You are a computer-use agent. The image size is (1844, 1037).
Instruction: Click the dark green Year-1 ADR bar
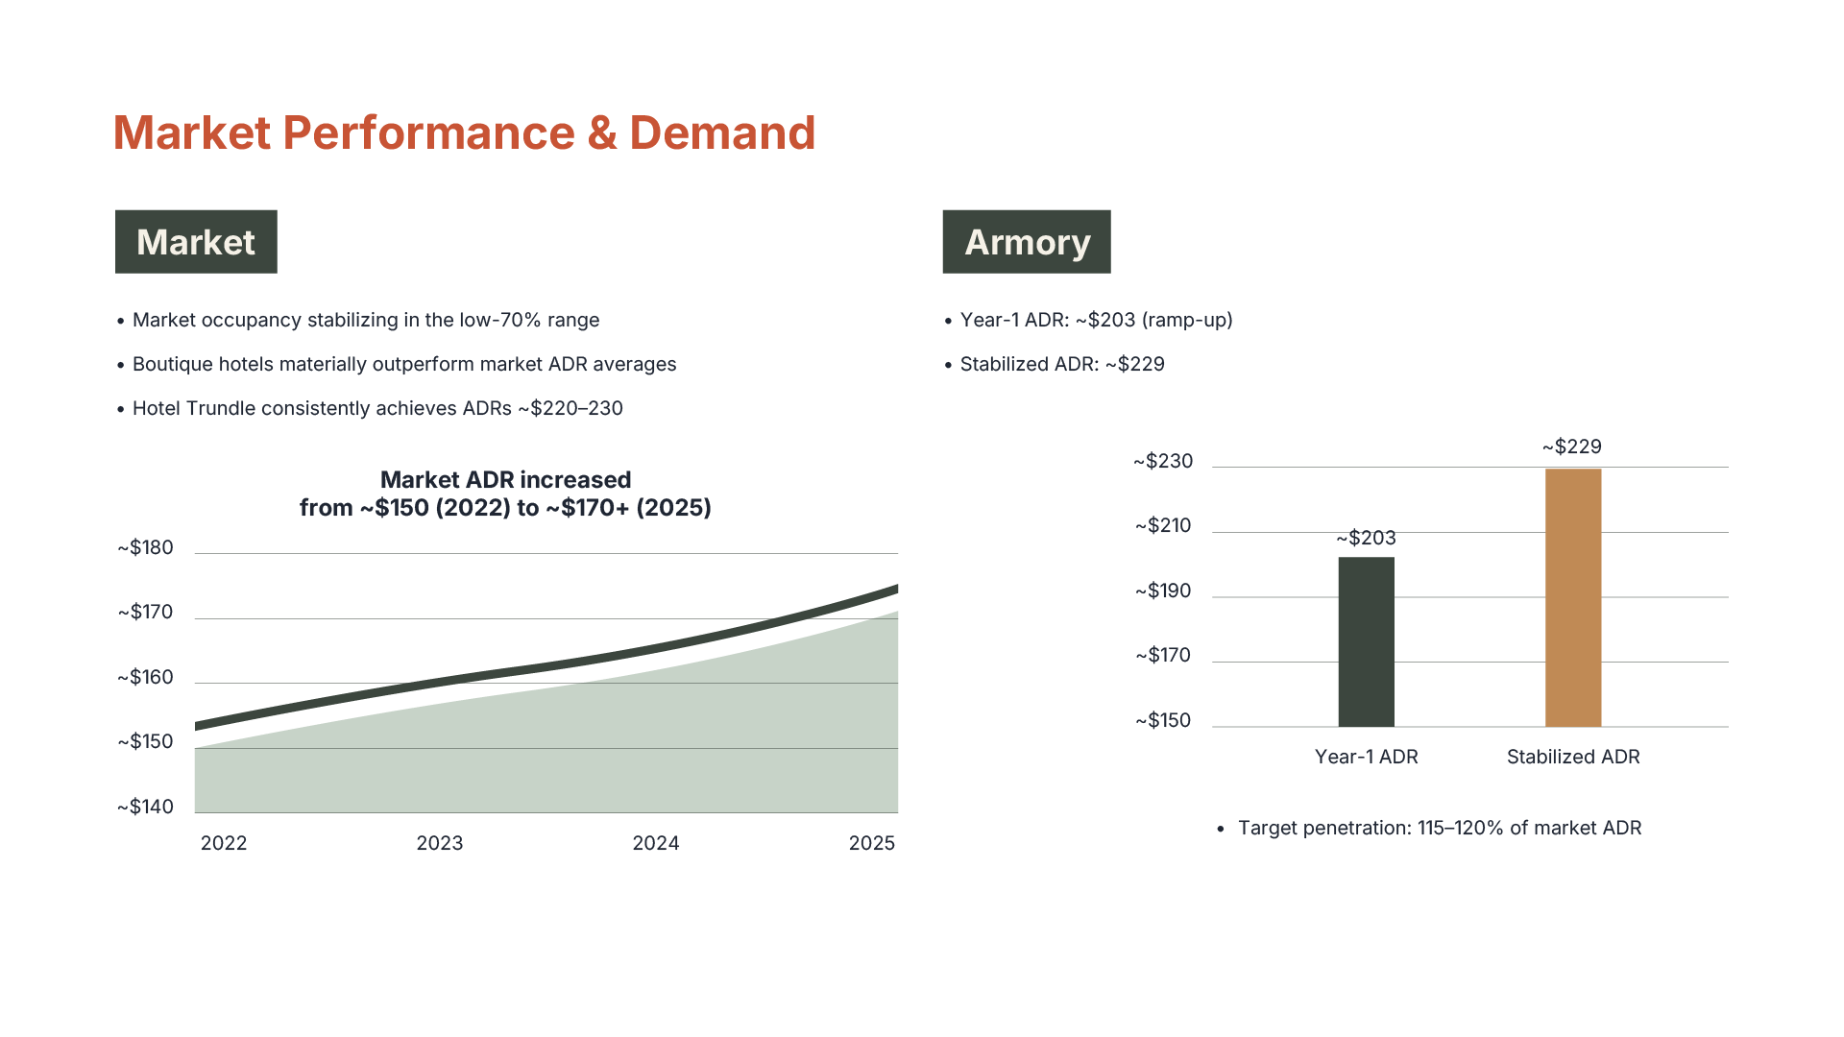tap(1366, 641)
